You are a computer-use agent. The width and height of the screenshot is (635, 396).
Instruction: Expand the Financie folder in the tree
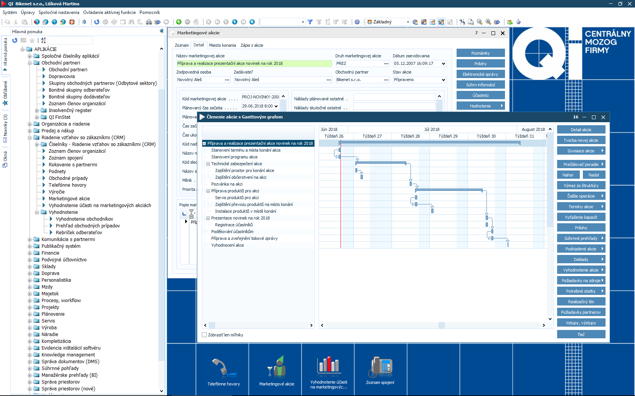(30, 253)
